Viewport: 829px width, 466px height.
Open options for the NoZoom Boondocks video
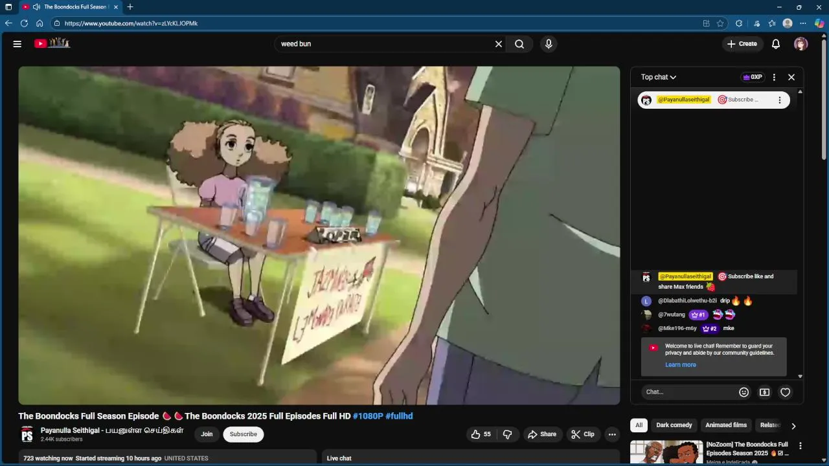801,446
